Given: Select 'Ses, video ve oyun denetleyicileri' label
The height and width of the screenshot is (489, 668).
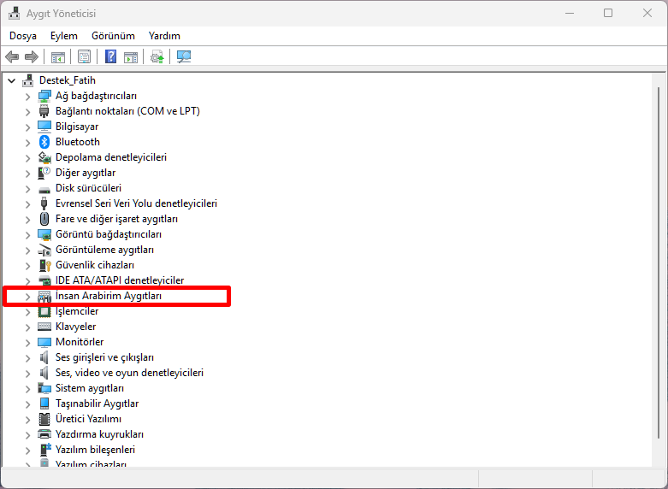Looking at the screenshot, I should click(x=129, y=373).
